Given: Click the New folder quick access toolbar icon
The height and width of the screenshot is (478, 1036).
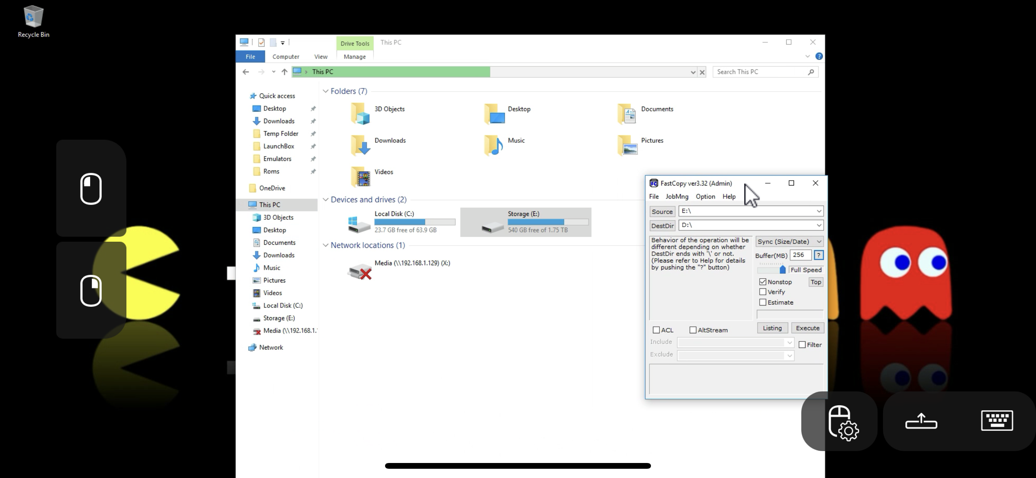Looking at the screenshot, I should (x=272, y=42).
